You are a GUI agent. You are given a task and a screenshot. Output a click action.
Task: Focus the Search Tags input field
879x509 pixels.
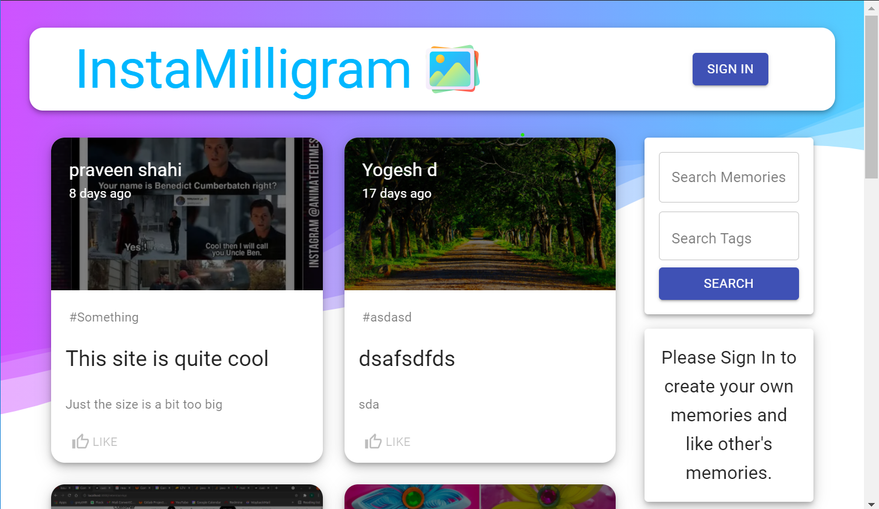729,236
